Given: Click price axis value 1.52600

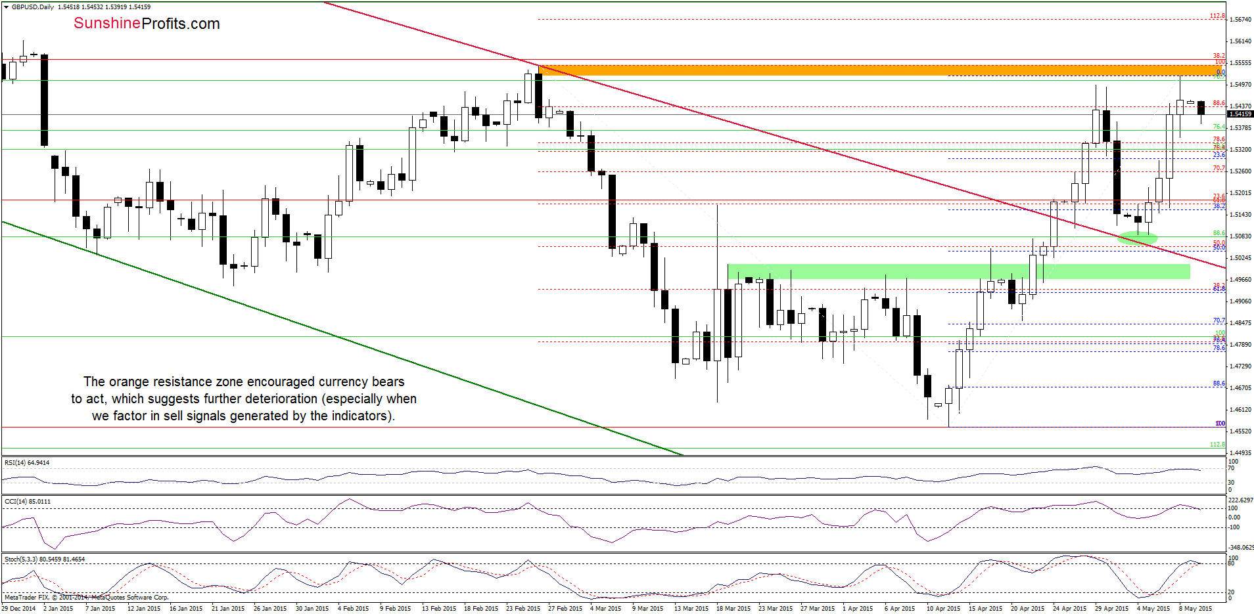Looking at the screenshot, I should [x=1240, y=171].
